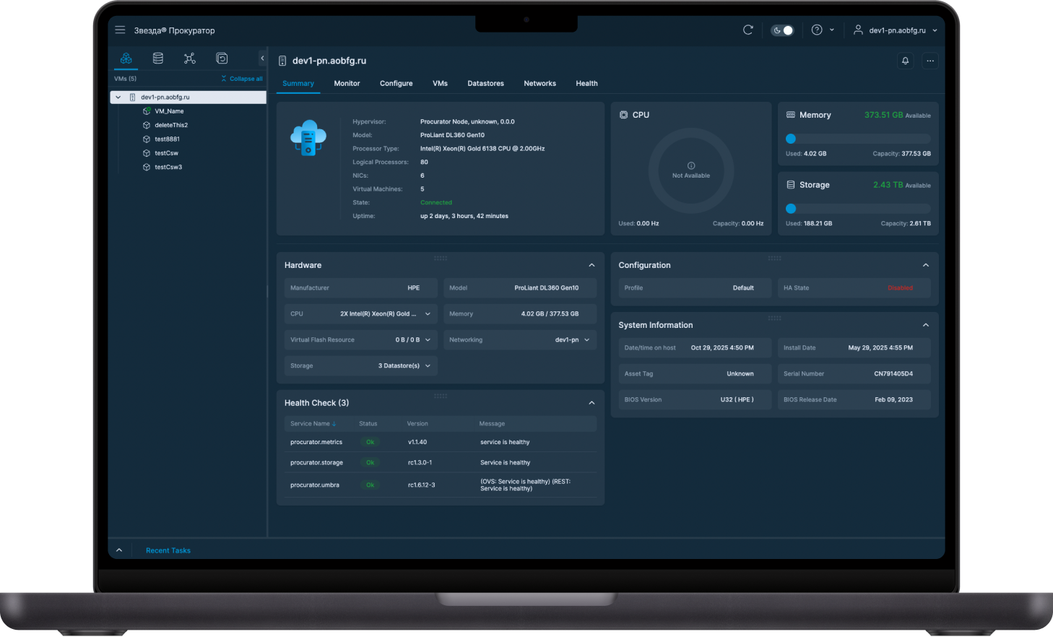This screenshot has height=637, width=1053.
Task: Toggle the dark mode switch
Action: coord(782,30)
